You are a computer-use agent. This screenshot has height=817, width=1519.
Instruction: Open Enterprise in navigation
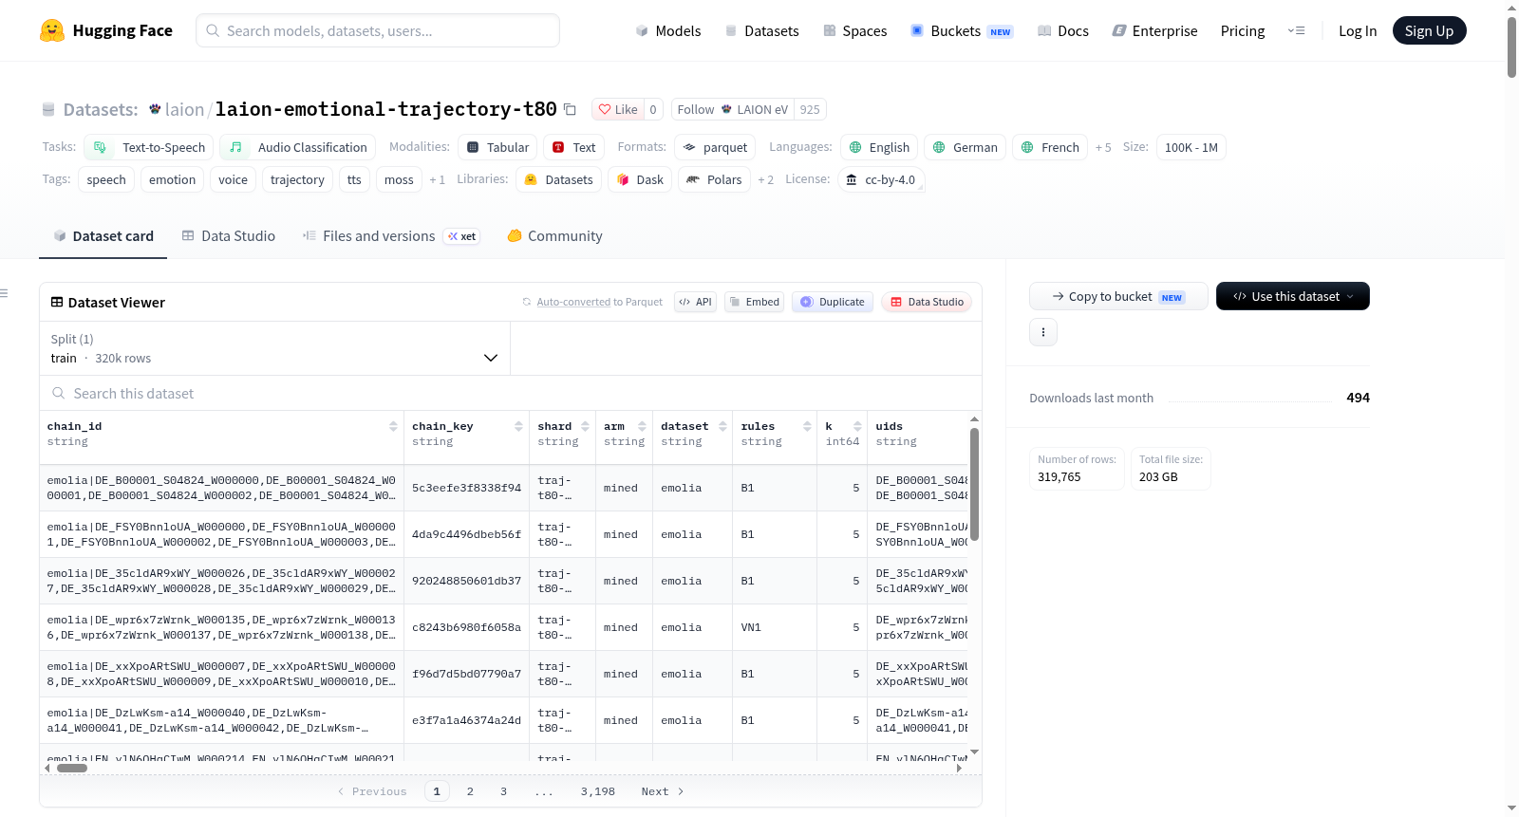point(1154,30)
